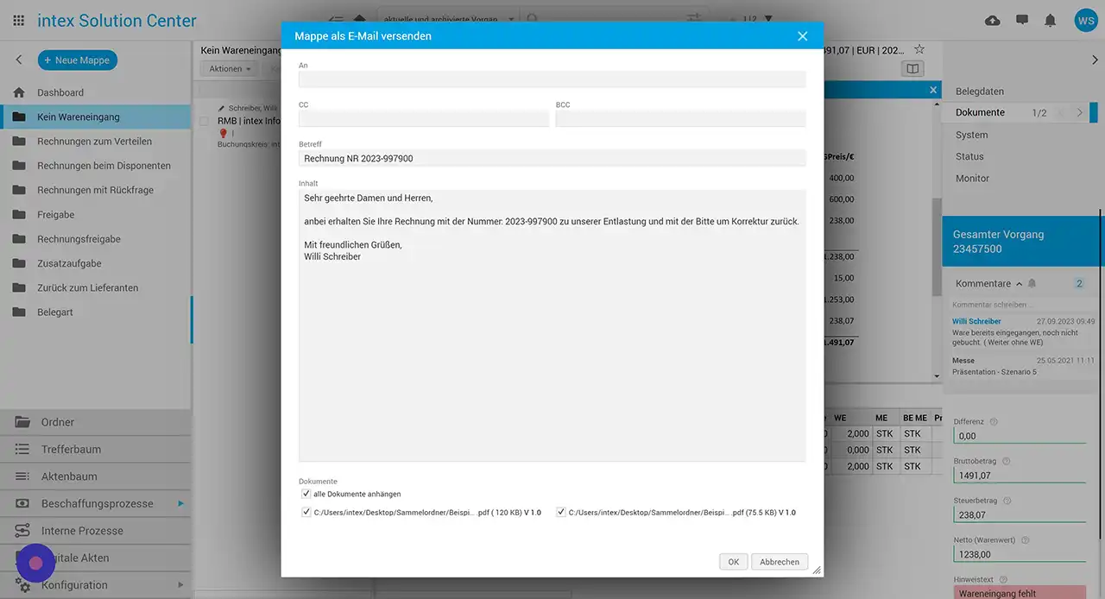The image size is (1105, 599).
Task: Click the An recipient input field
Action: click(552, 79)
